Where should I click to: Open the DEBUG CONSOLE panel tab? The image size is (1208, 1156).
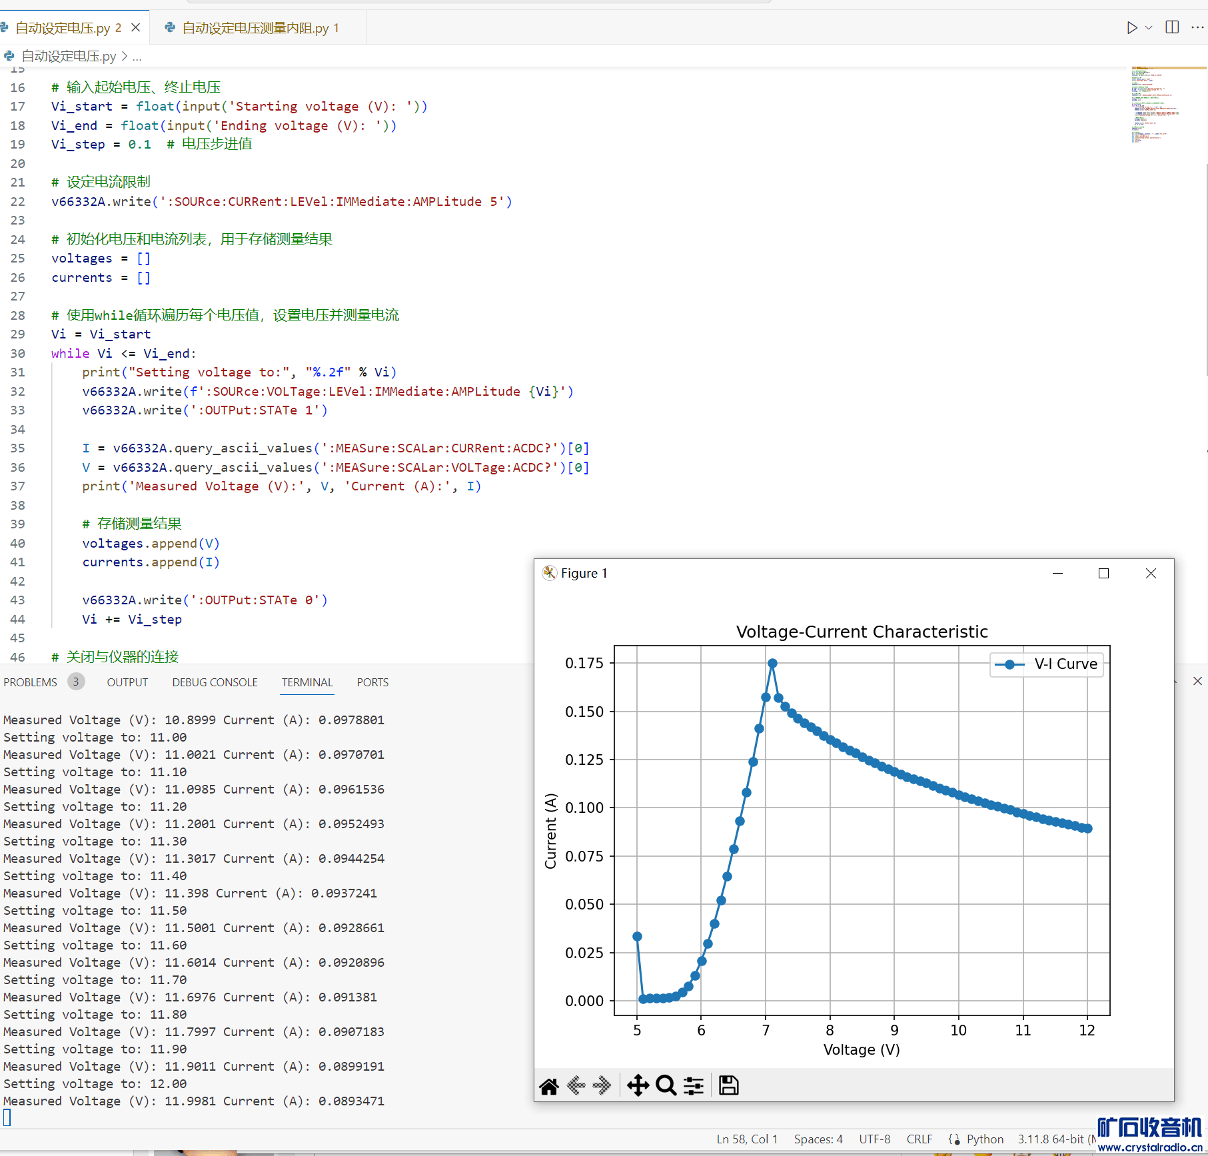[215, 682]
